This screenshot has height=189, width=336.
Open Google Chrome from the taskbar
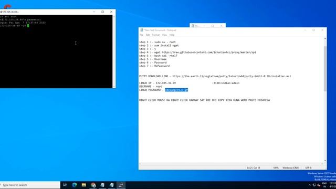[93, 185]
